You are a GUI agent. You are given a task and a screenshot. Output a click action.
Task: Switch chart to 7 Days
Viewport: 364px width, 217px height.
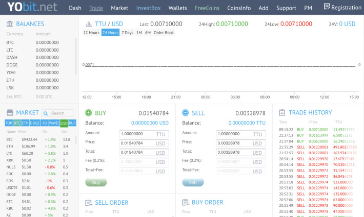point(128,33)
